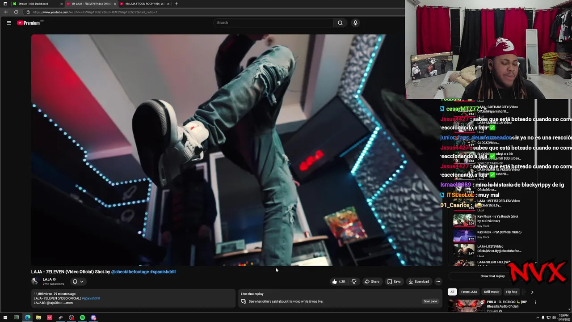Image resolution: width=572 pixels, height=322 pixels.
Task: Open Kay Flock - PSA (Official Video) title
Action: point(499,232)
